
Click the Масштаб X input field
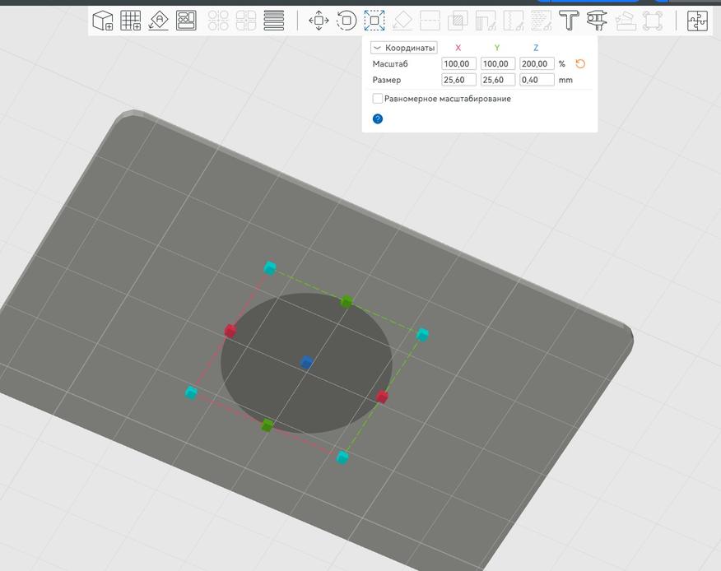pyautogui.click(x=458, y=64)
